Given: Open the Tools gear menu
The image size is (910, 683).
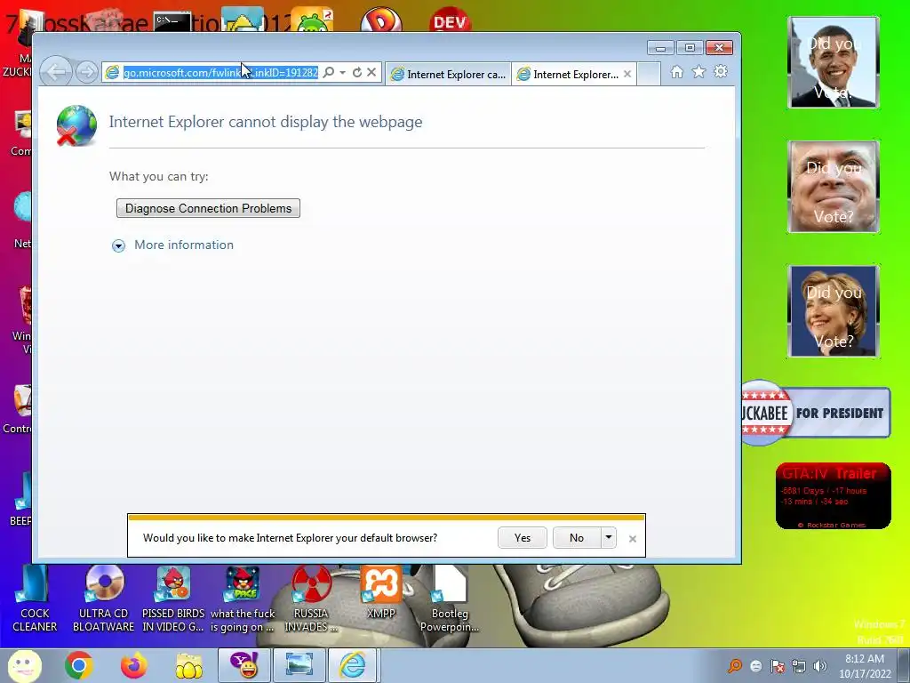Looking at the screenshot, I should coord(721,72).
